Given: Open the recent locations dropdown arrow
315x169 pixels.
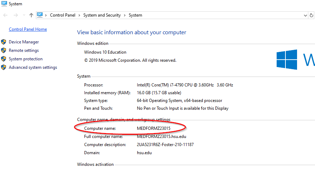Looking at the screenshot, I should click(x=24, y=15).
